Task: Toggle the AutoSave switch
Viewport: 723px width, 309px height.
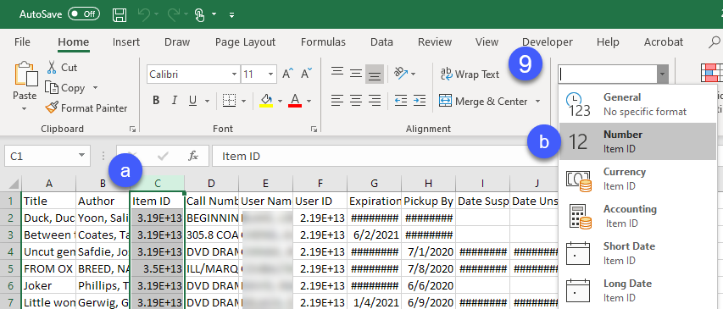Action: 84,14
